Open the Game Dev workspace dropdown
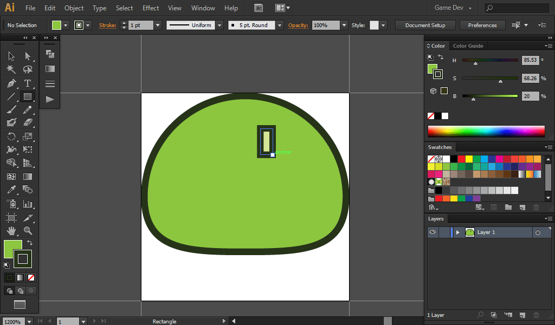The image size is (555, 325). (x=453, y=8)
